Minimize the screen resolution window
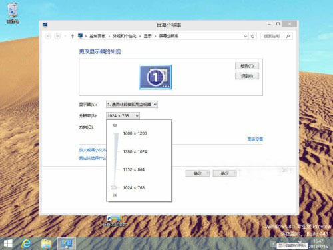Viewport: 333px width, 250px height. [x=269, y=24]
